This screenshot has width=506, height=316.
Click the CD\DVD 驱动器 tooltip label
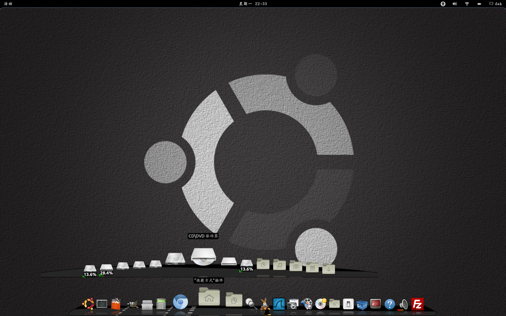click(x=203, y=236)
